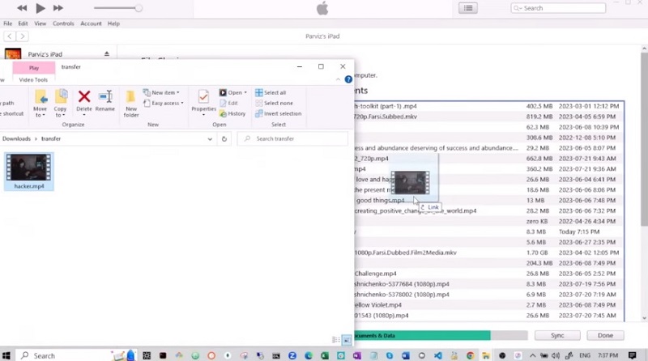648x361 pixels.
Task: Click the iTunes Search field
Action: [x=558, y=8]
